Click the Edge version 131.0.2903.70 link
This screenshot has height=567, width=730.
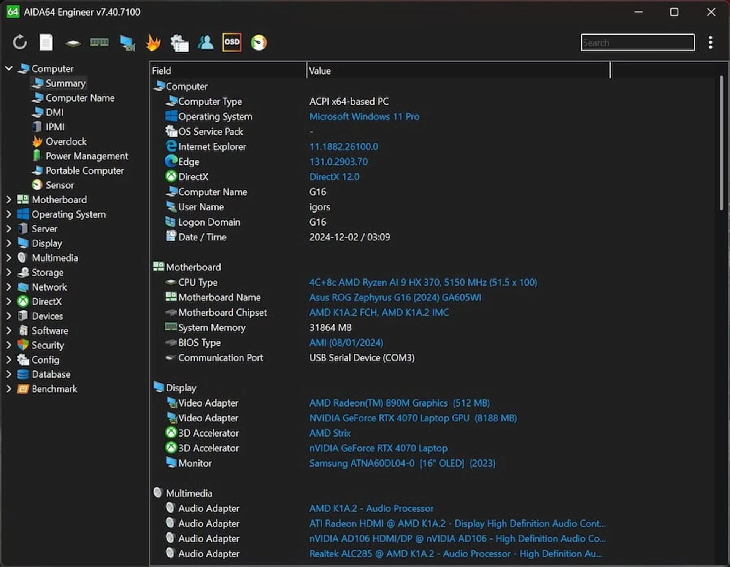[338, 162]
